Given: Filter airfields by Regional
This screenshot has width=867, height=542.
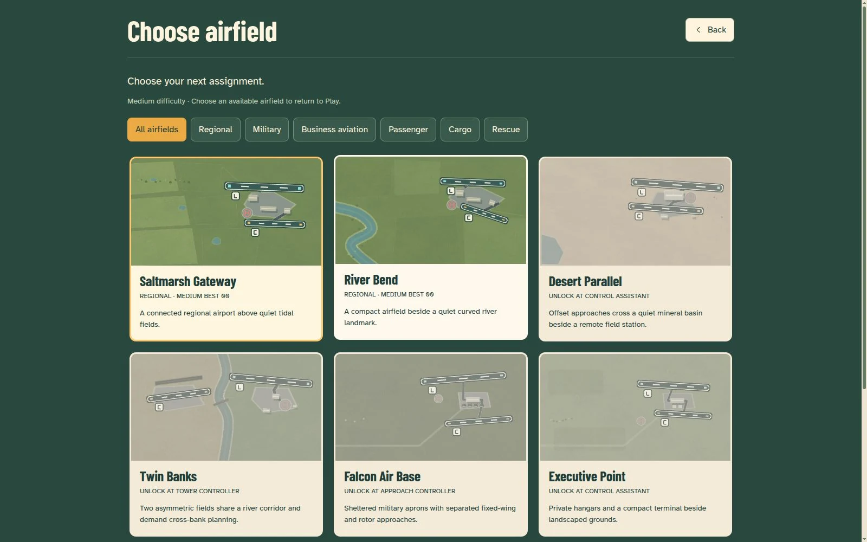Looking at the screenshot, I should click(215, 130).
